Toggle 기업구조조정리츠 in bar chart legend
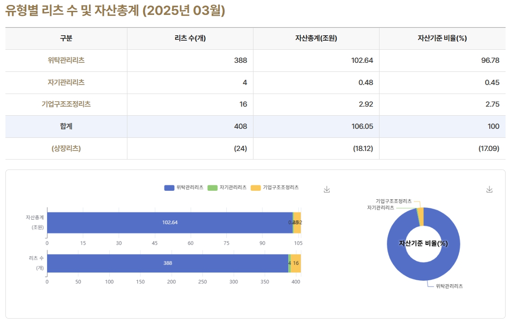Screen dimensions: 511x325 [x=275, y=188]
